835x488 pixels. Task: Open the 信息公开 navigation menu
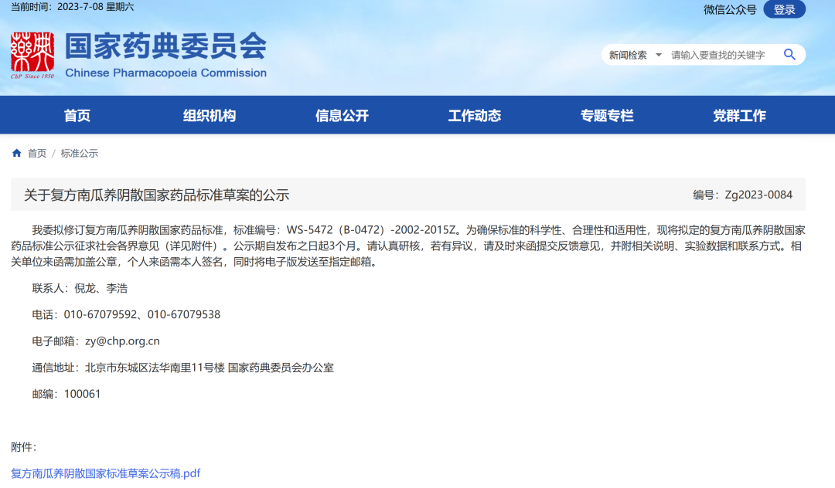point(342,115)
